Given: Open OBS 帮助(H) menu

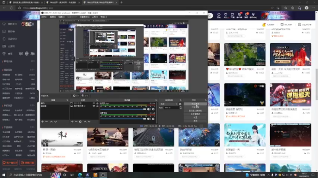Looking at the screenshot, I should (104, 17).
